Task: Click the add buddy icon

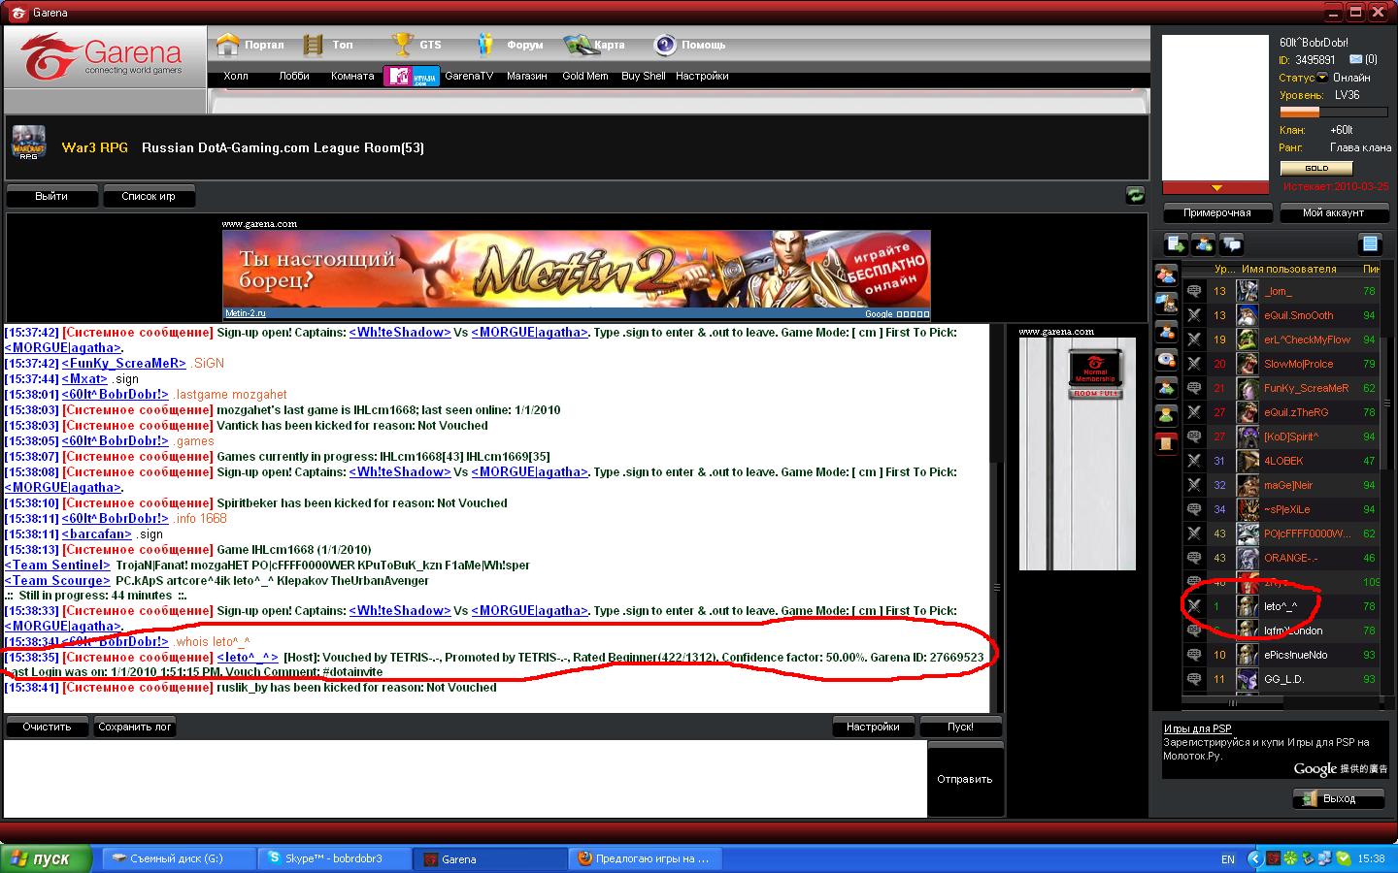Action: [1204, 244]
